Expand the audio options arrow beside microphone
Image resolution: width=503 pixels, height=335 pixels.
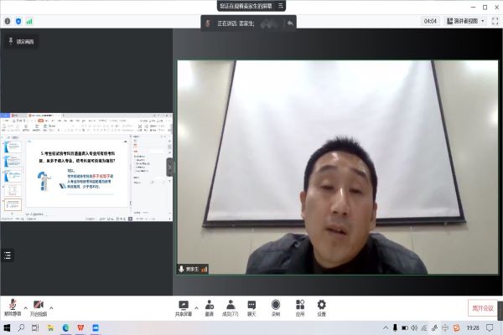tap(25, 307)
